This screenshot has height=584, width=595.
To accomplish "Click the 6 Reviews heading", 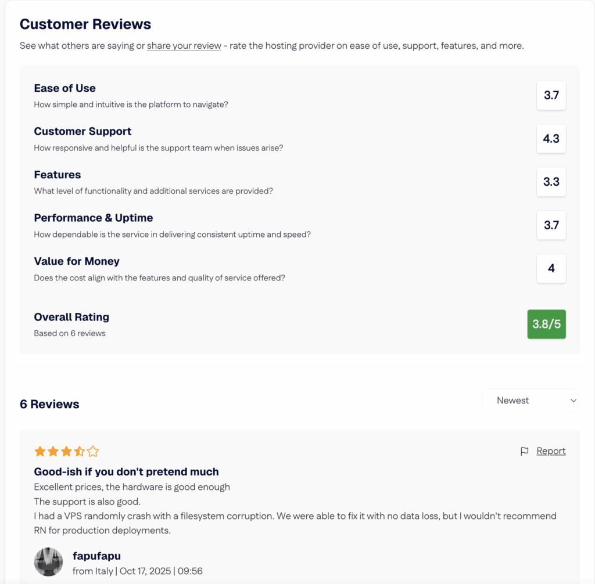I will (x=49, y=404).
